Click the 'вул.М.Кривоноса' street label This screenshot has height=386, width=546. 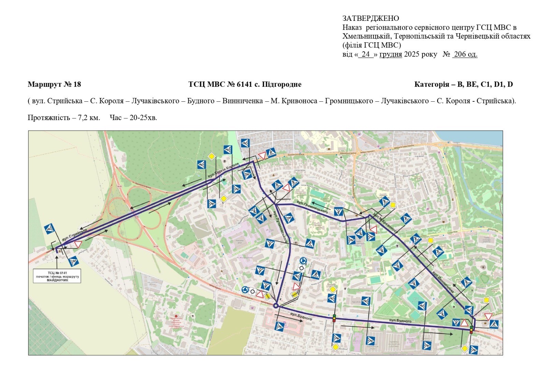(385, 223)
